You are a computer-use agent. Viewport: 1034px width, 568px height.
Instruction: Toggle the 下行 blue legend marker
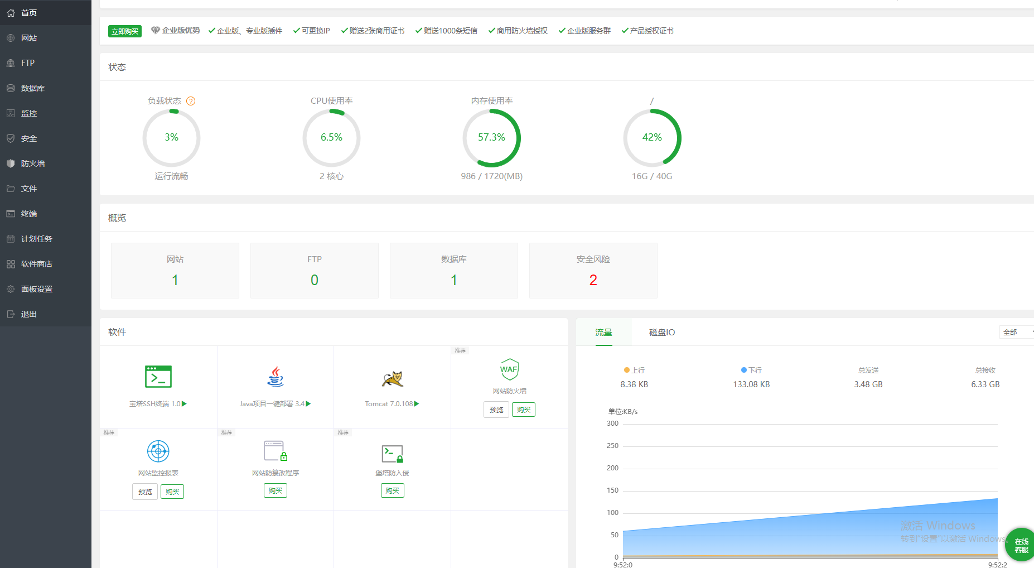coord(744,370)
